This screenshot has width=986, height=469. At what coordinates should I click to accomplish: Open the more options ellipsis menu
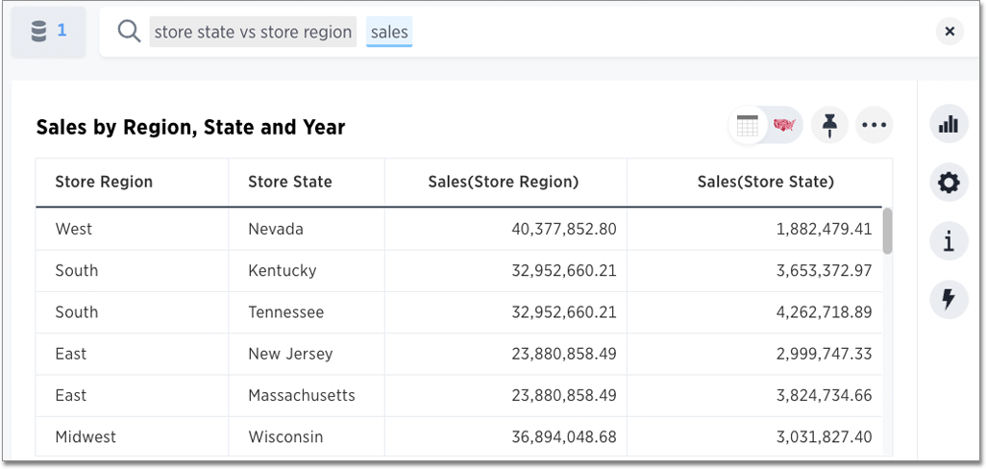[x=874, y=125]
